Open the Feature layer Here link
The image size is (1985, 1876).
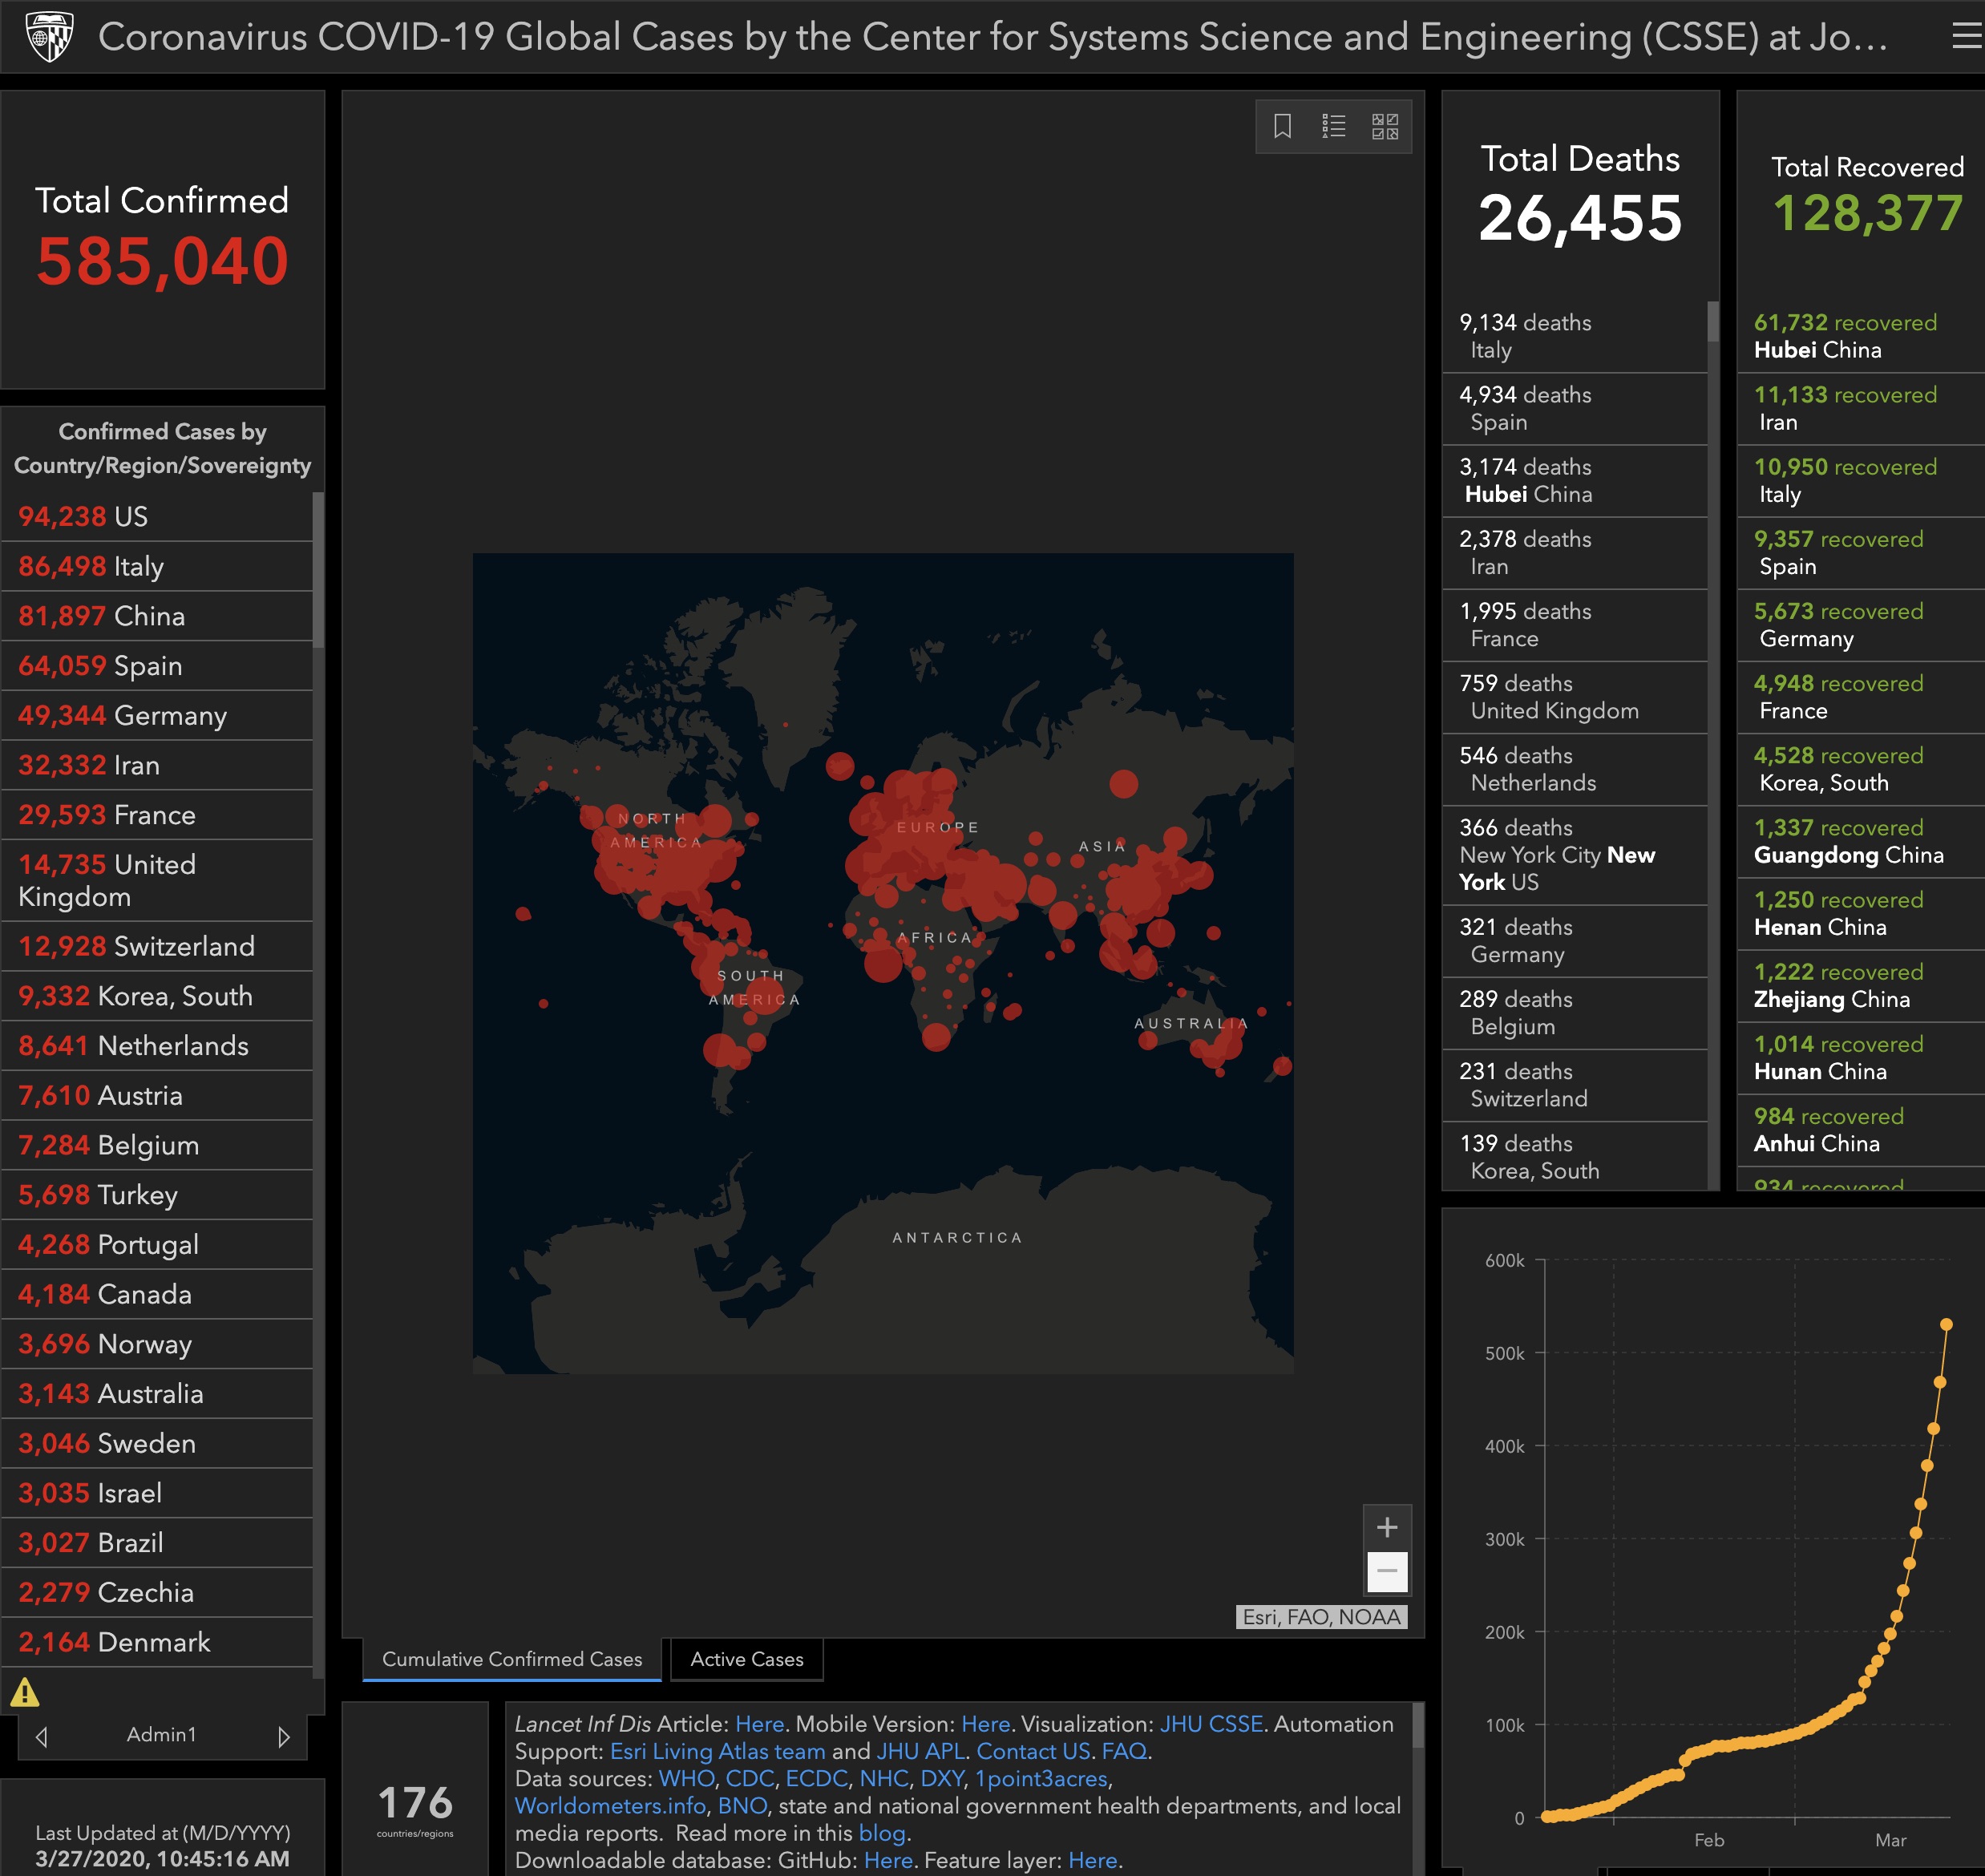tap(1092, 1860)
